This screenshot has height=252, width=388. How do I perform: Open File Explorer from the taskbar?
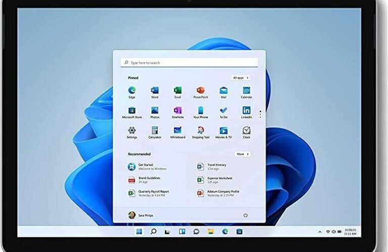tap(211, 231)
